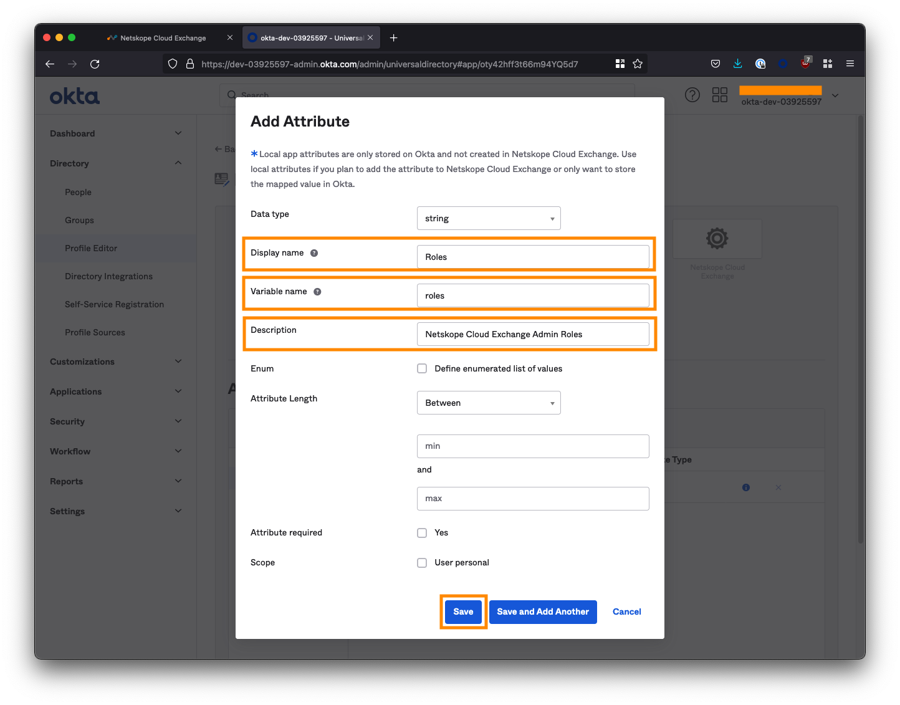
Task: Open the Firefox hamburger menu
Action: tap(850, 64)
